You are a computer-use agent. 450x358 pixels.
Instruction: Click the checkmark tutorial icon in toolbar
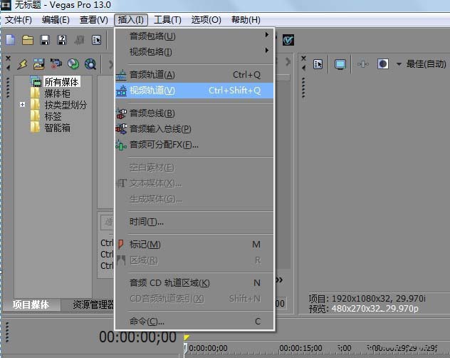pos(288,40)
